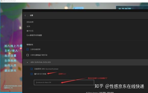Image resolution: width=148 pixels, height=93 pixels.
Task: Toggle 允许自动更新 allow auto-update checkbox
Action: coord(28,49)
